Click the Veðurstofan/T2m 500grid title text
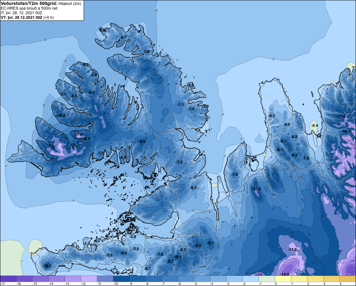 28,4
